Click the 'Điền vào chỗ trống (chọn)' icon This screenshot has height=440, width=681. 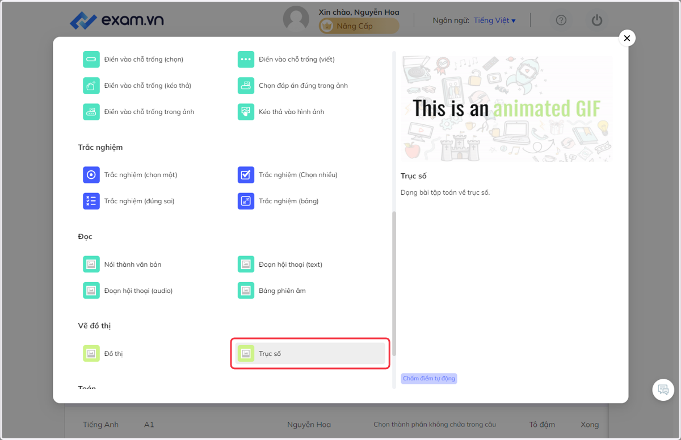pyautogui.click(x=91, y=60)
